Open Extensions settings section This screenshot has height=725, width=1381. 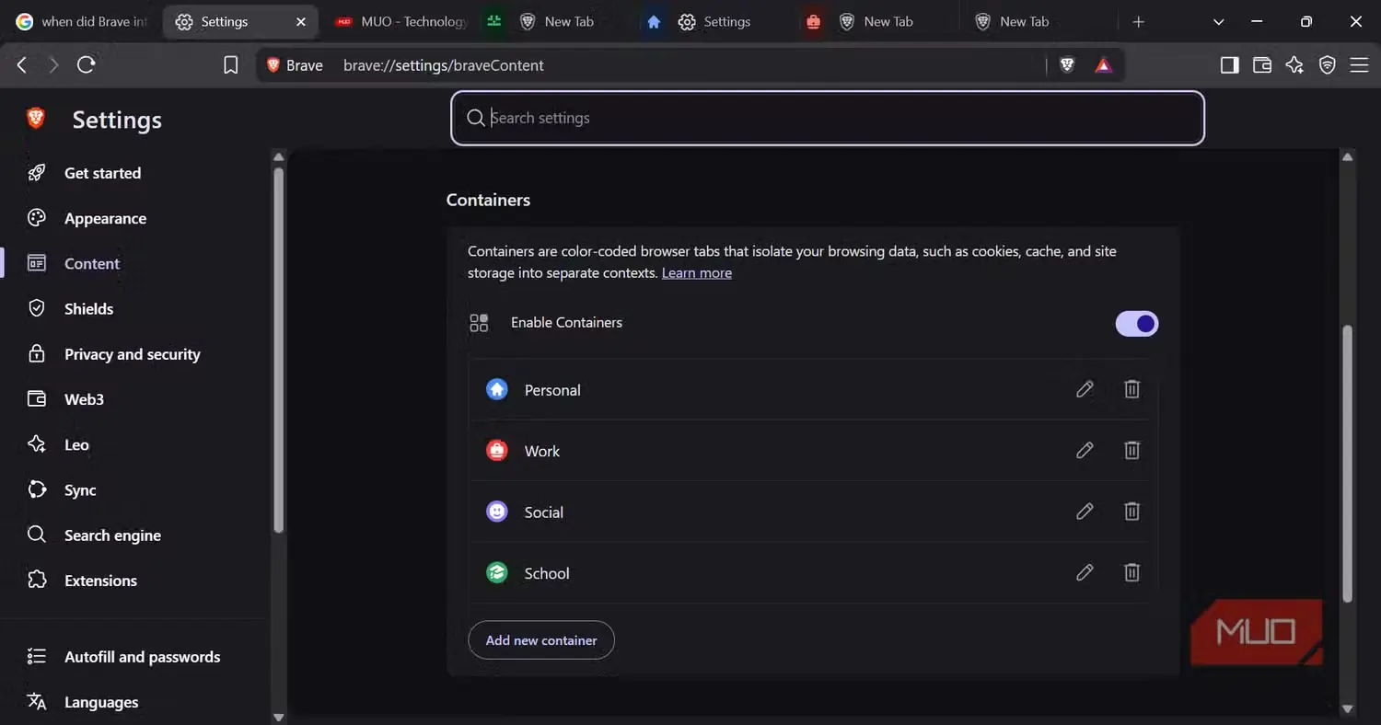pyautogui.click(x=100, y=581)
